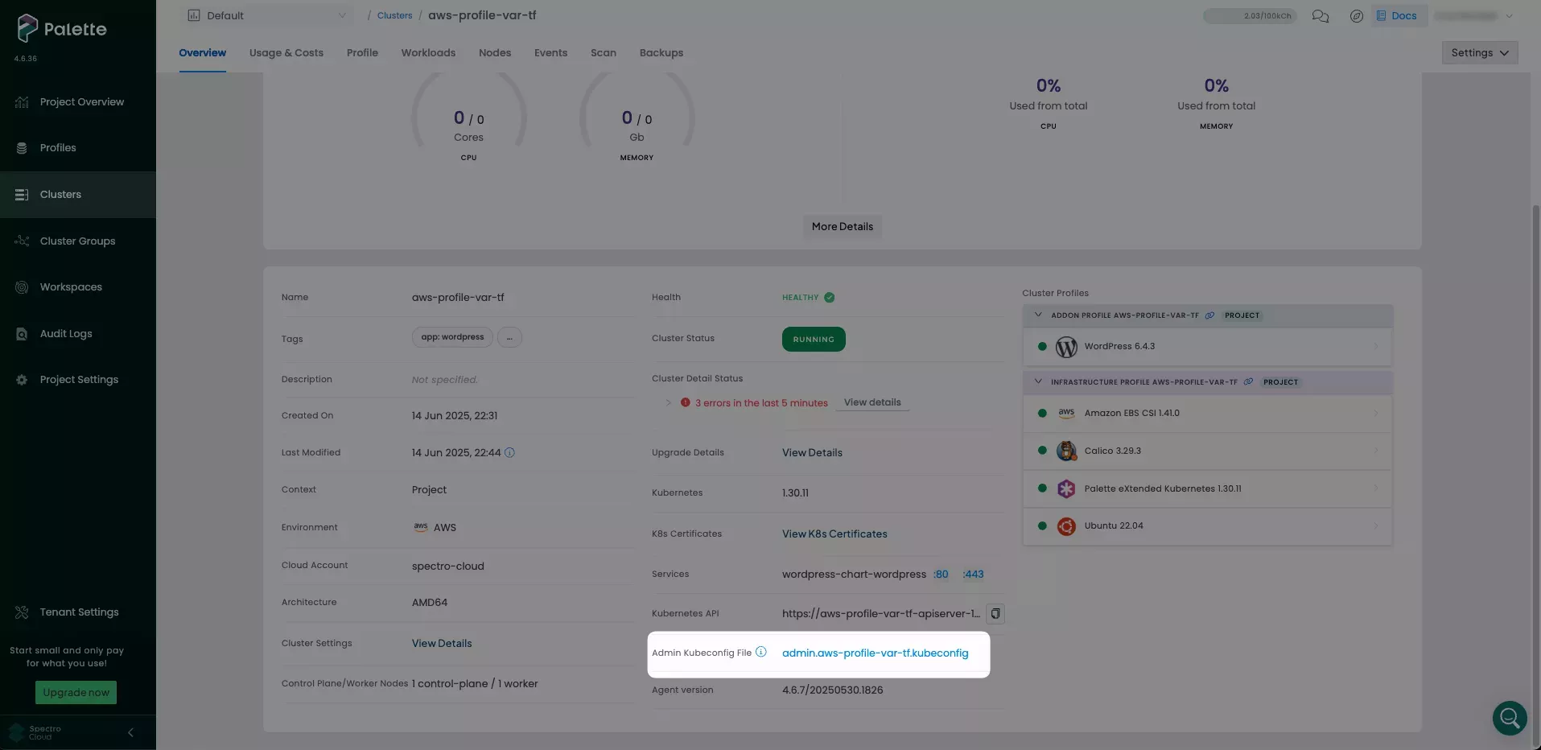Open the Settings dropdown menu
Screen dimensions: 1541x750
pos(1479,53)
